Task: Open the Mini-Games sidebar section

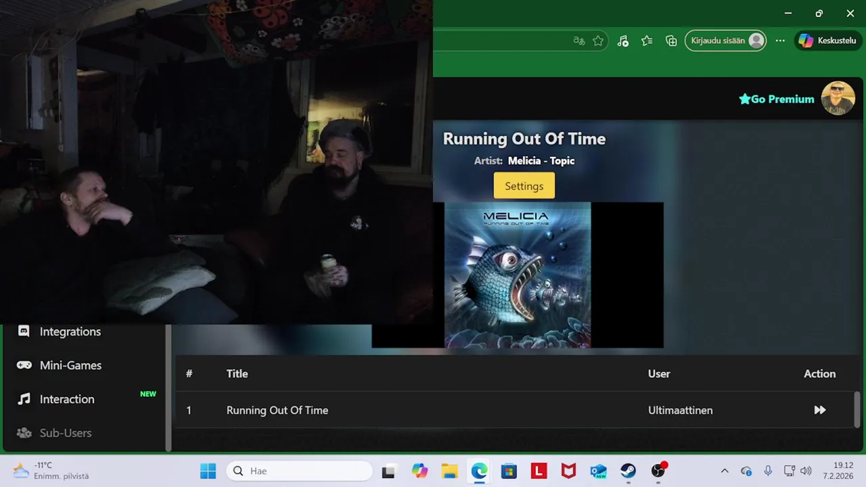Action: pos(70,365)
